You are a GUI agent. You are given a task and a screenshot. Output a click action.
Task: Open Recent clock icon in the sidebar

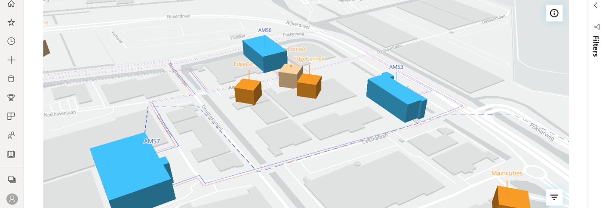click(x=11, y=41)
